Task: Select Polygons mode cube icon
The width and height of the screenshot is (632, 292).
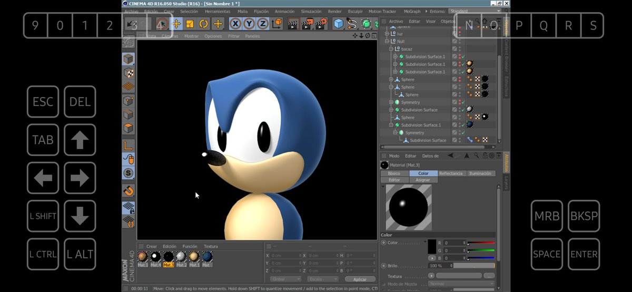Action: [x=128, y=128]
